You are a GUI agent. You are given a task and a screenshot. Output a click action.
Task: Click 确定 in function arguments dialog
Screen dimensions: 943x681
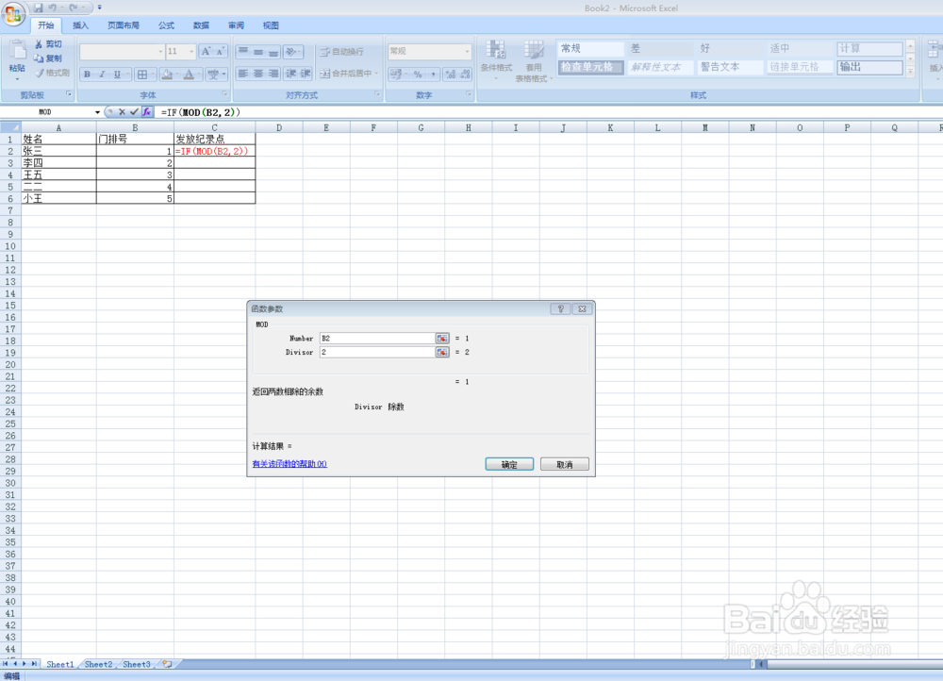coord(509,464)
